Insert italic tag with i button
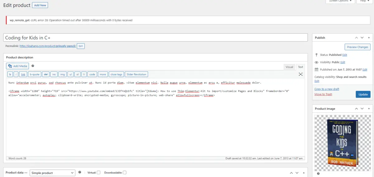Screen dimensions: 374x177 click(16, 75)
